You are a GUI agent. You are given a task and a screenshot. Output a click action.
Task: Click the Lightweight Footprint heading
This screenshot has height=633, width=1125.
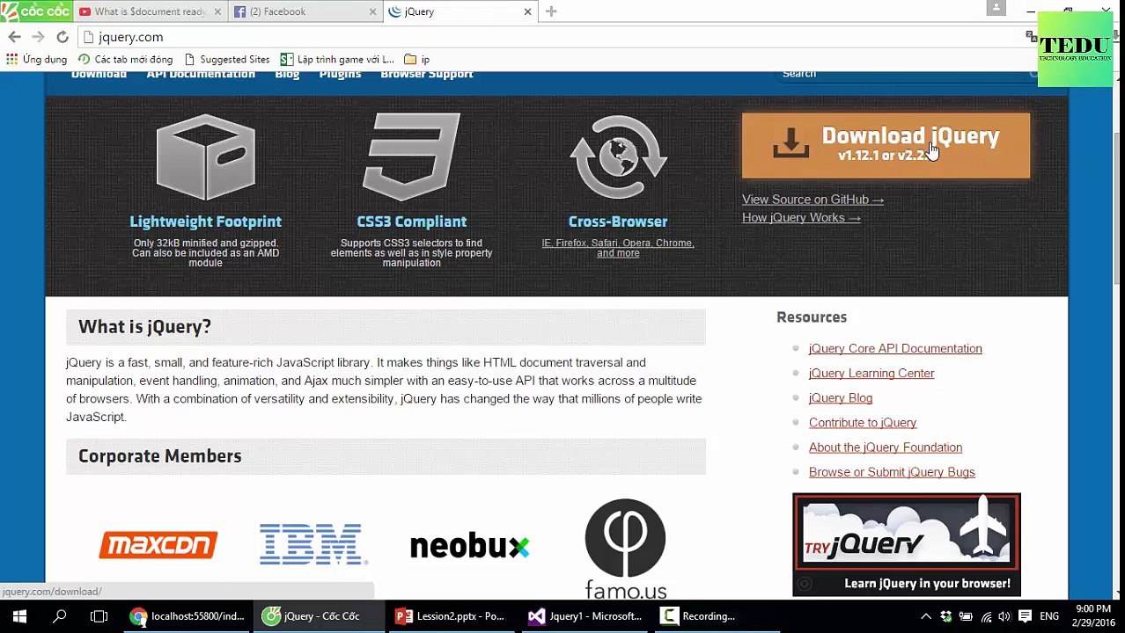coord(206,222)
